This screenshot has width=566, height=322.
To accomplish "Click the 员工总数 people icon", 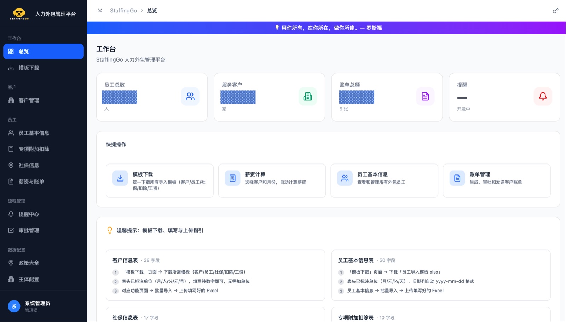I will click(190, 96).
